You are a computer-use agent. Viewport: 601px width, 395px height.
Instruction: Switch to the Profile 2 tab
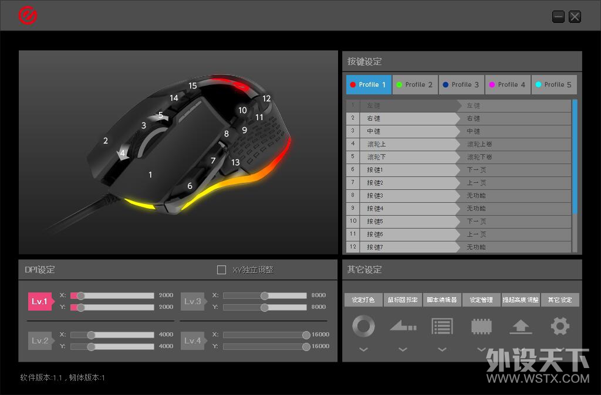click(415, 84)
